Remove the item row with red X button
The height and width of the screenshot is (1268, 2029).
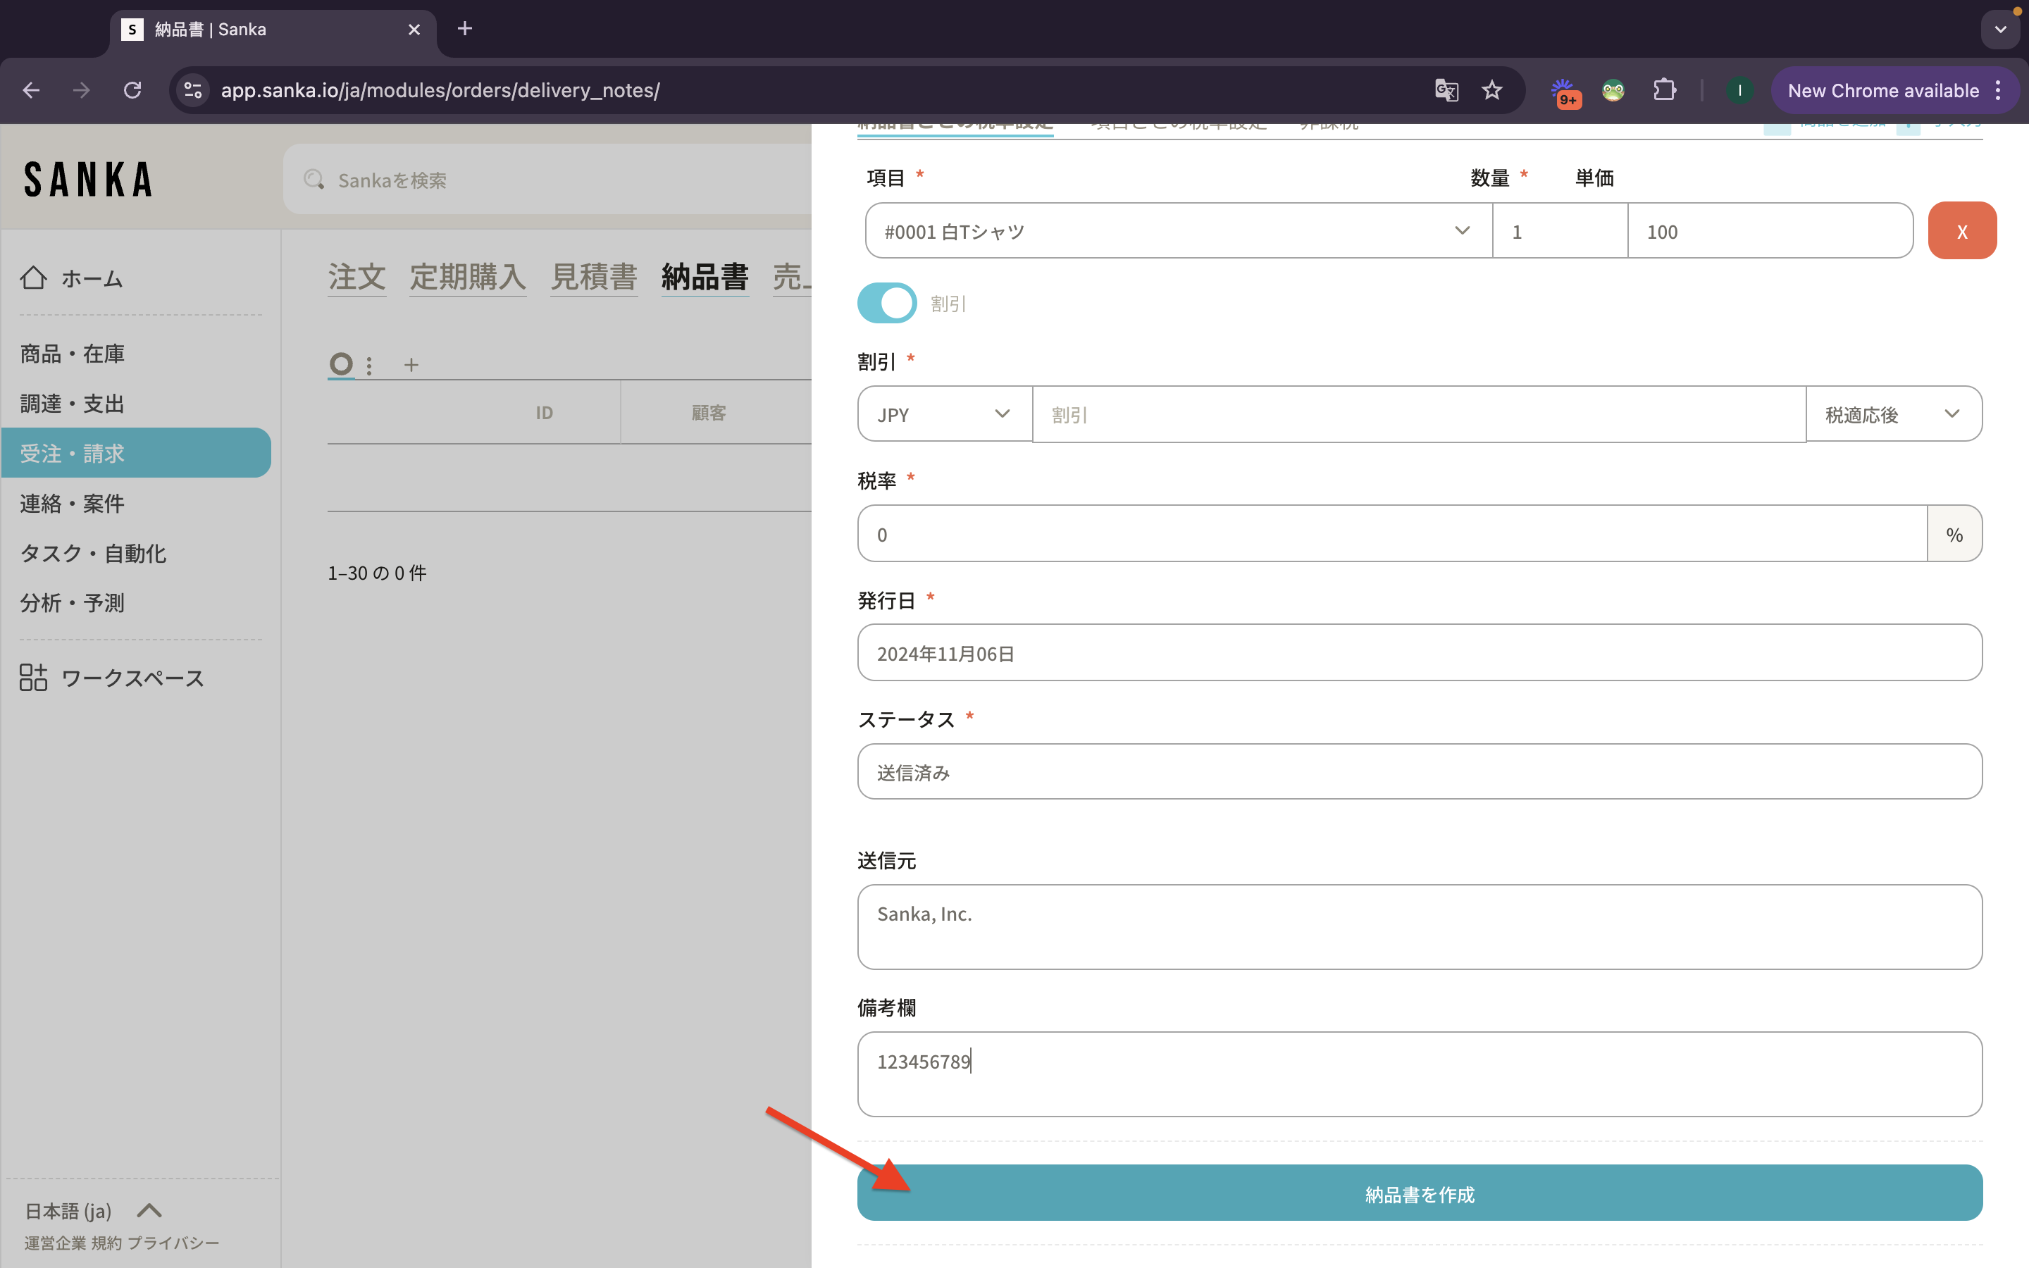click(1961, 232)
